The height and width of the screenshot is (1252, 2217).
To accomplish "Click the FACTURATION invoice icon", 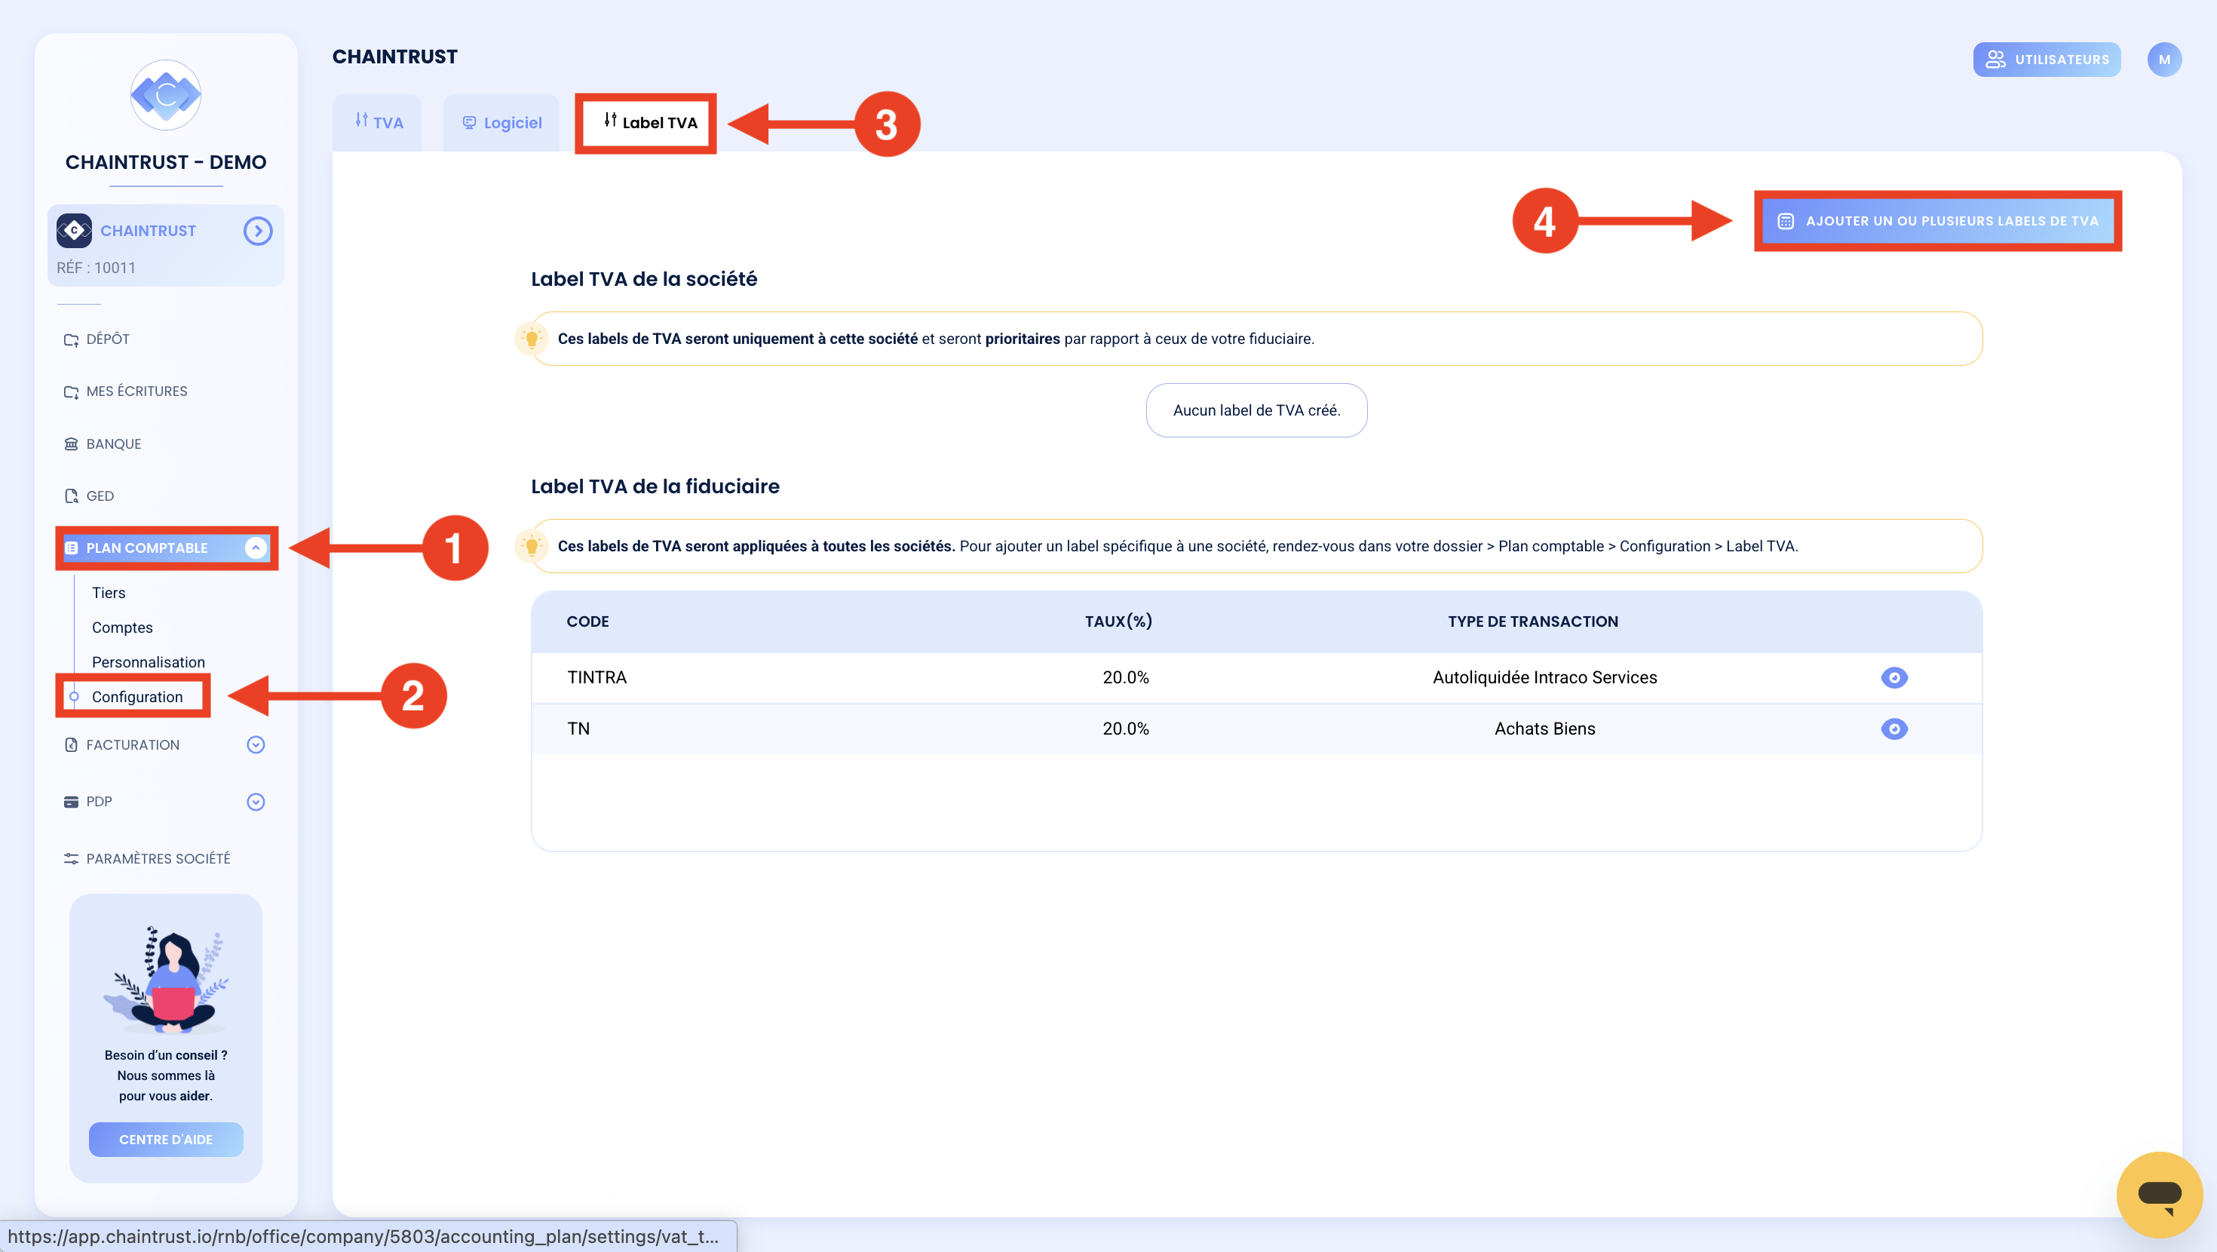I will pos(72,745).
